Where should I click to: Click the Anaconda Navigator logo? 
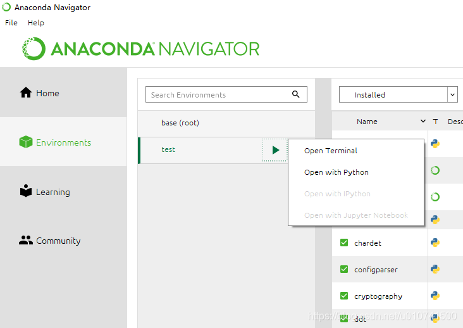[140, 49]
